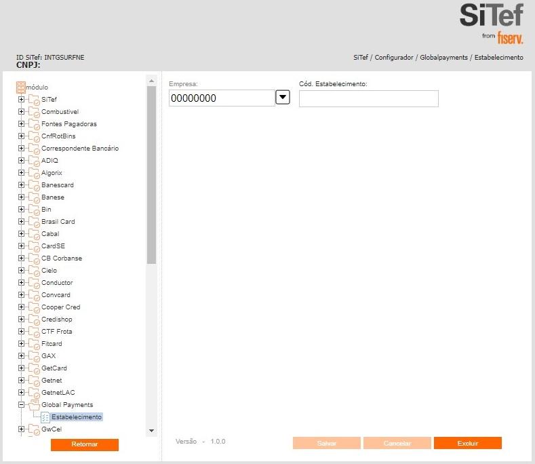Viewport: 535px width, 464px height.
Task: Click the Global Payments open folder icon
Action: (34, 405)
